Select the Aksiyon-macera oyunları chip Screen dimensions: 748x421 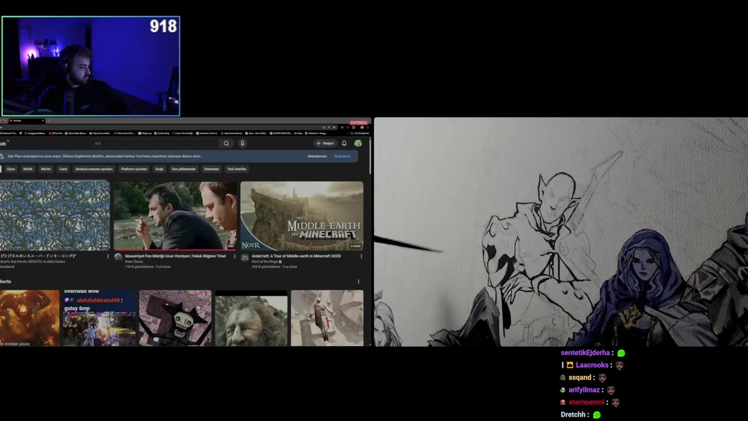(94, 169)
